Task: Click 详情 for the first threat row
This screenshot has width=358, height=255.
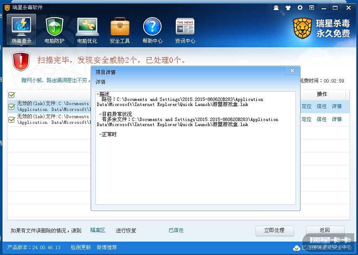Action: (337, 106)
